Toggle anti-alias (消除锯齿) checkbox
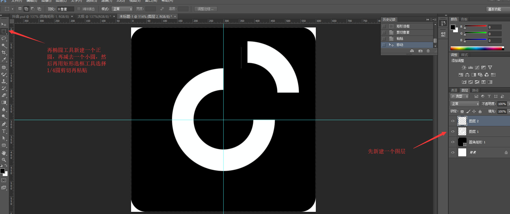 pos(79,9)
